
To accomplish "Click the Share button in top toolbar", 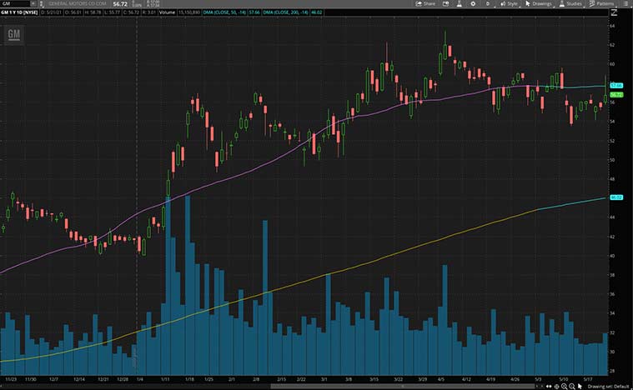I will point(426,4).
